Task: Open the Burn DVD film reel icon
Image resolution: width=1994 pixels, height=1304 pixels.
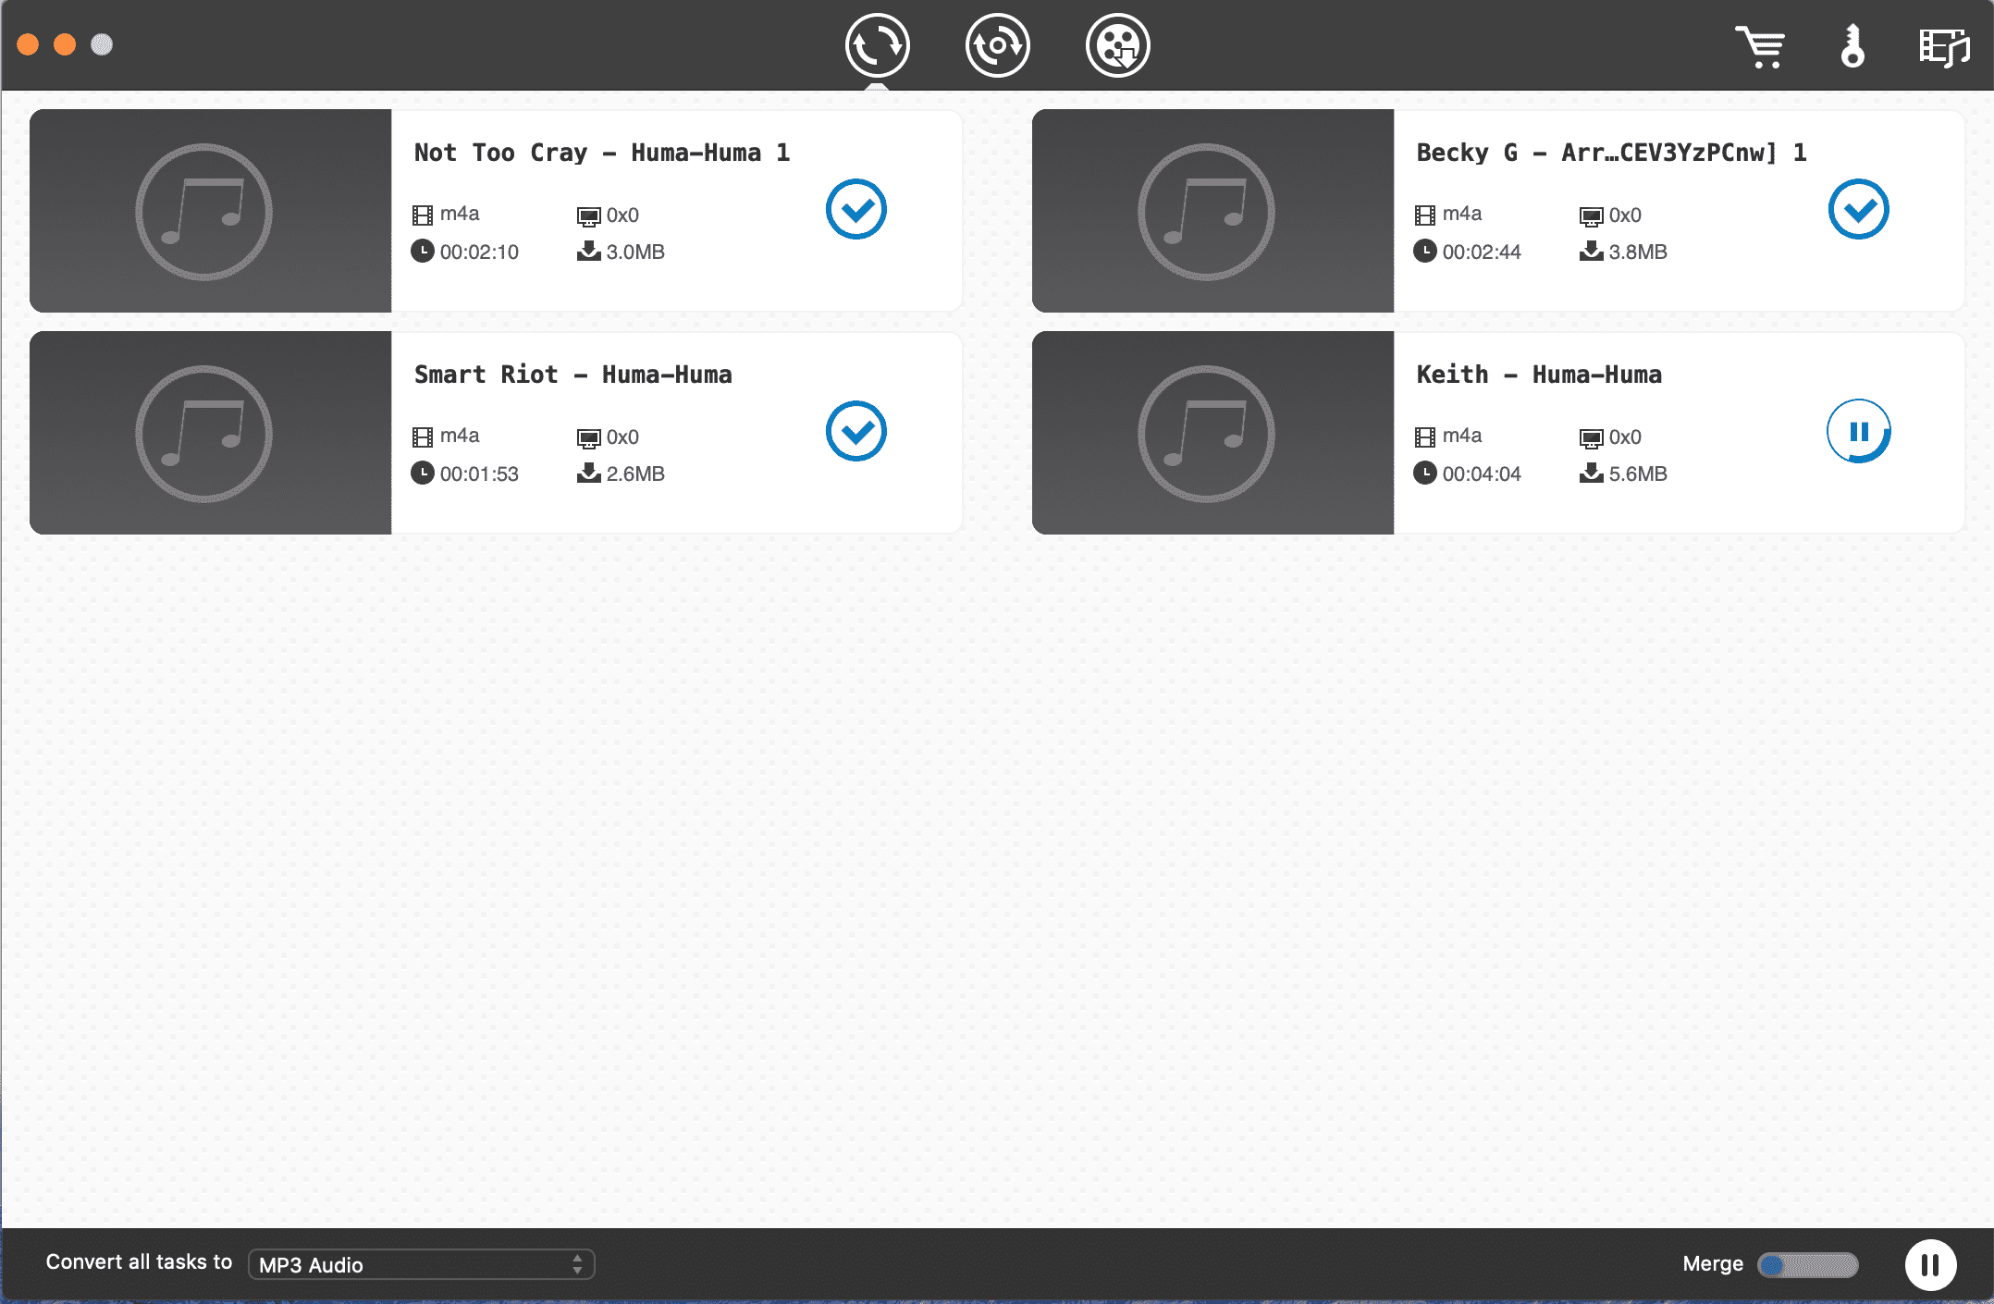Action: pyautogui.click(x=1117, y=45)
